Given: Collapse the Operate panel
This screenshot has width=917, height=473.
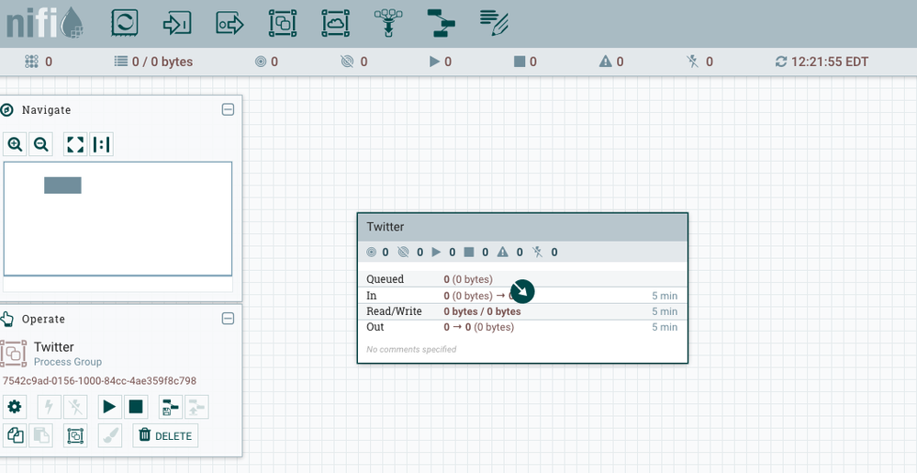Looking at the screenshot, I should (x=229, y=319).
